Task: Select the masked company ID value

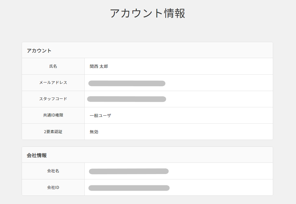Action: tap(129, 188)
